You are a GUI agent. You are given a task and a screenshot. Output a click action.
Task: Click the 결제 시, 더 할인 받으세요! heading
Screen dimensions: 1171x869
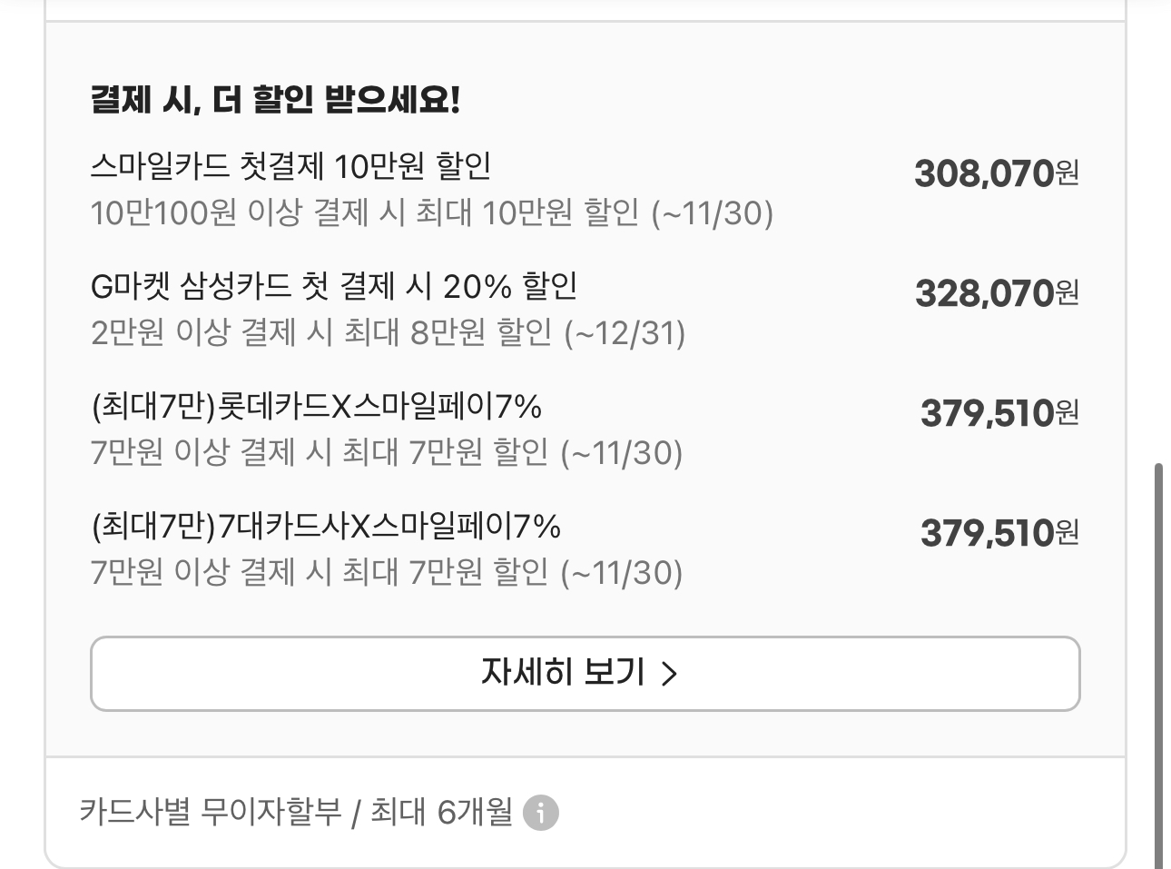pyautogui.click(x=276, y=100)
